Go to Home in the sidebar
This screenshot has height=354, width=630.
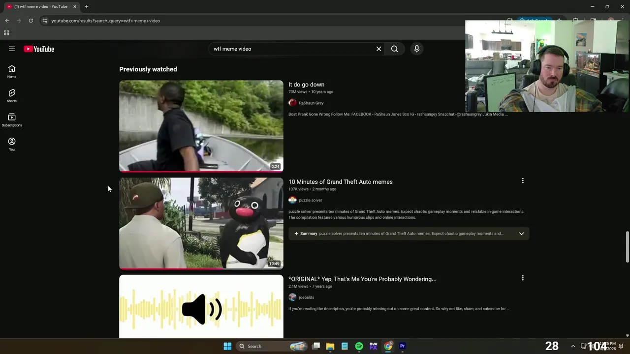(x=12, y=72)
